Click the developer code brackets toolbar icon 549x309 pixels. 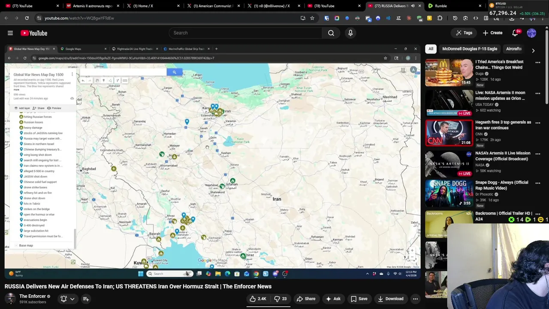pos(476,18)
